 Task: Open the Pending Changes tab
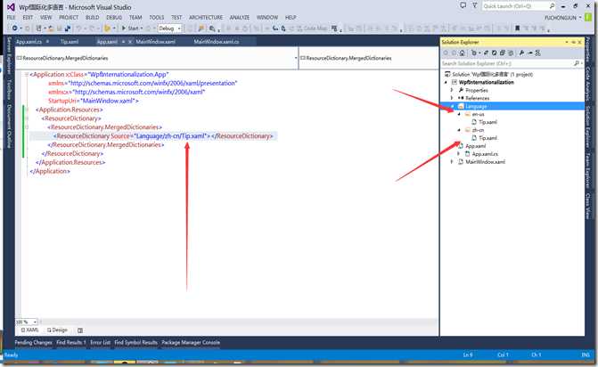click(x=34, y=343)
